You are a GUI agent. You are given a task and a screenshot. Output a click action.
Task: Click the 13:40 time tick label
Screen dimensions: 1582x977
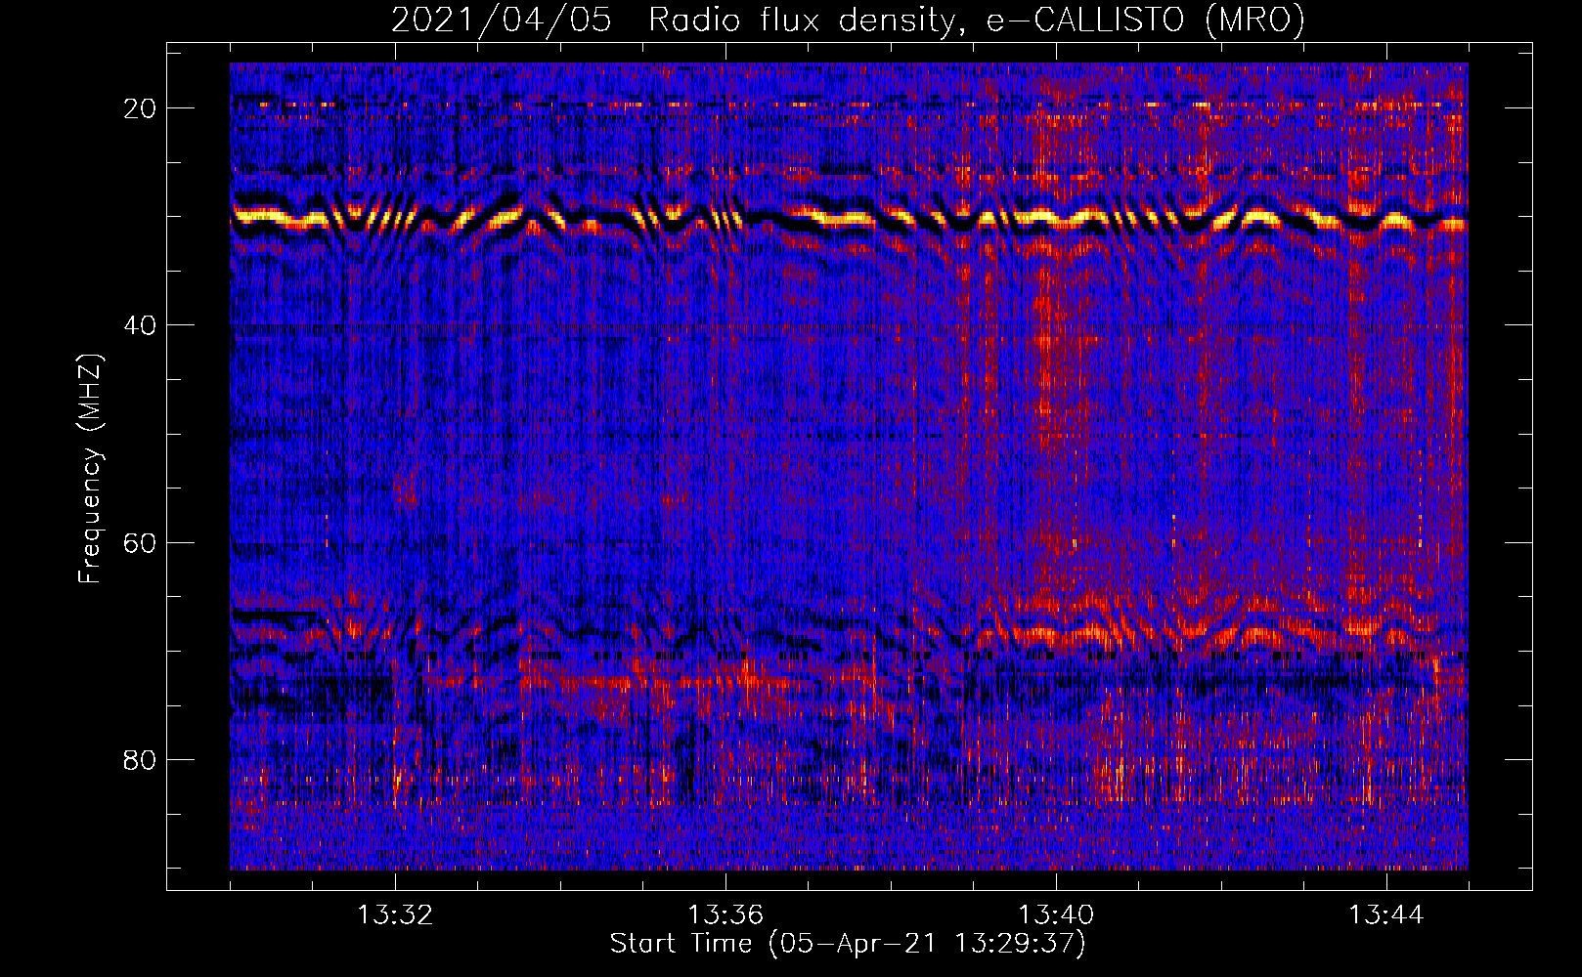coord(1056,915)
